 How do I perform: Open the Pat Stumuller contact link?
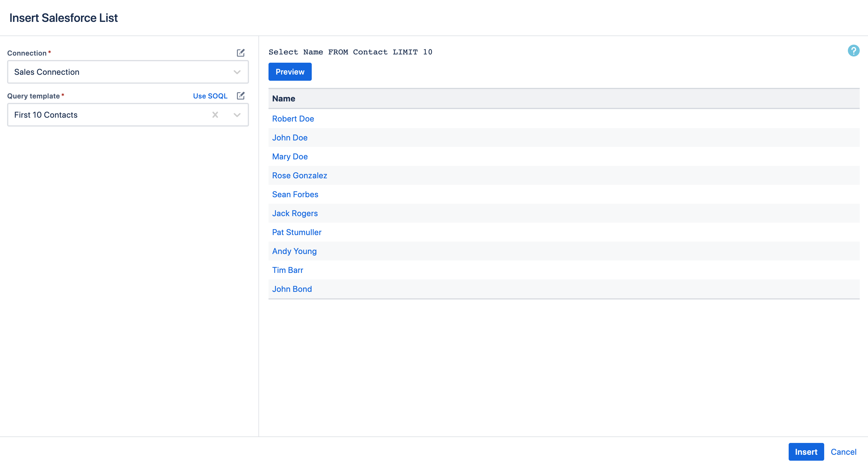click(297, 232)
